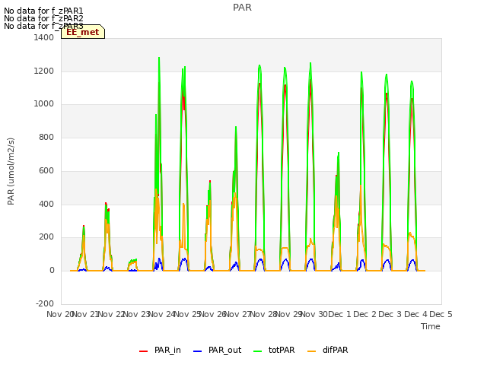
Task: Click the totPAR legend entry
Action: tap(274, 350)
